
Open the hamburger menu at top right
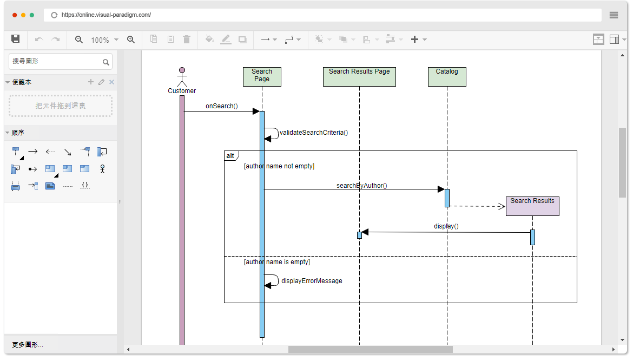614,15
